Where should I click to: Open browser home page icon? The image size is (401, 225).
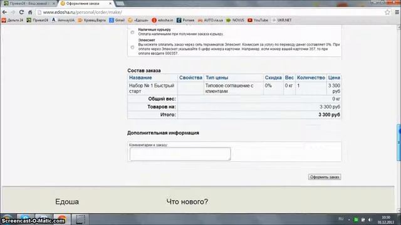pos(30,12)
